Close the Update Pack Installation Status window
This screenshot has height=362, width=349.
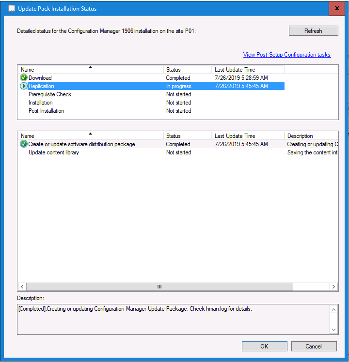click(337, 9)
